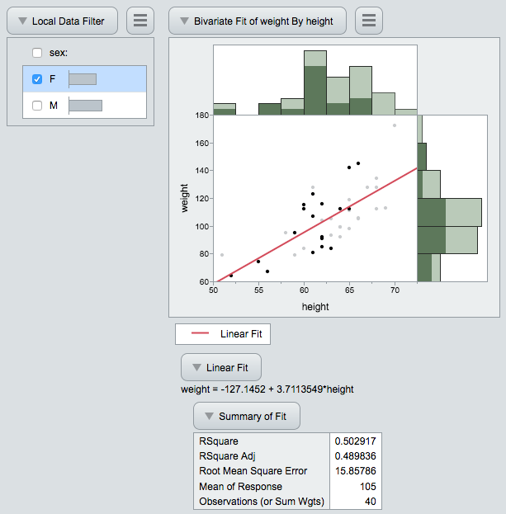The width and height of the screenshot is (506, 514).
Task: Click the F category bar in filter
Action: (83, 79)
